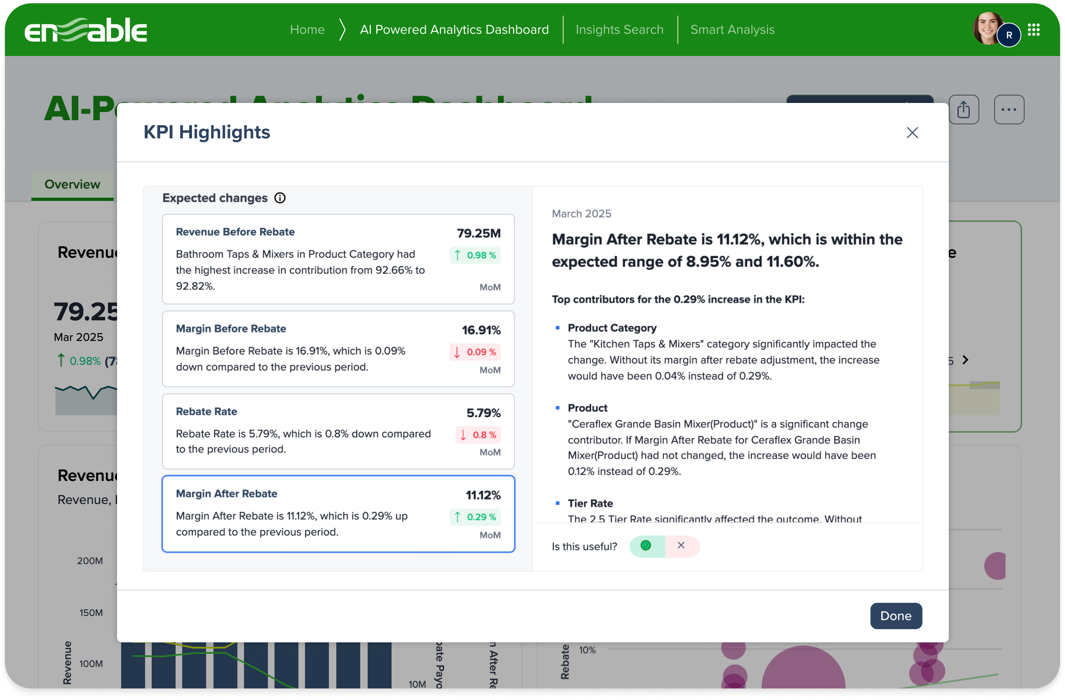Click the user profile avatar photo

pos(987,28)
